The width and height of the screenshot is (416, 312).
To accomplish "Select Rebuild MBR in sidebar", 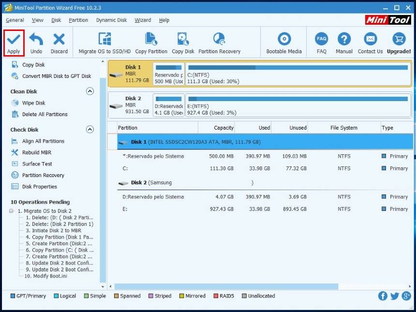I will point(37,152).
